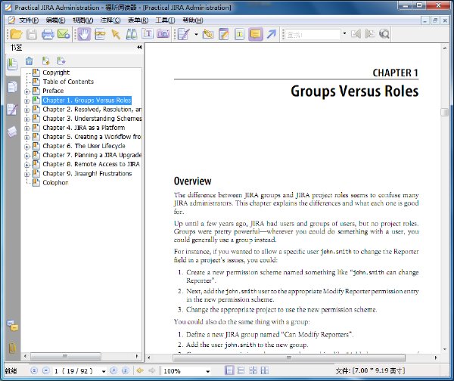Find previous match in the toolbar
The image size is (454, 381).
click(356, 34)
